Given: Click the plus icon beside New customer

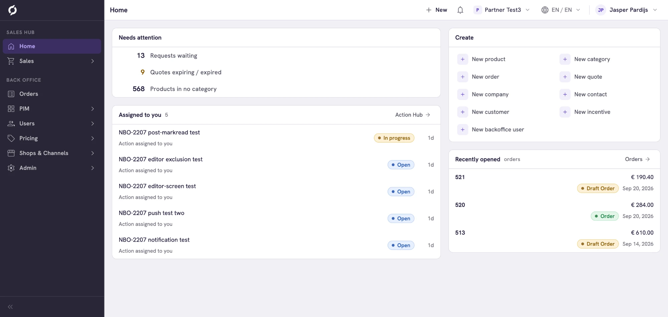Looking at the screenshot, I should pyautogui.click(x=463, y=112).
